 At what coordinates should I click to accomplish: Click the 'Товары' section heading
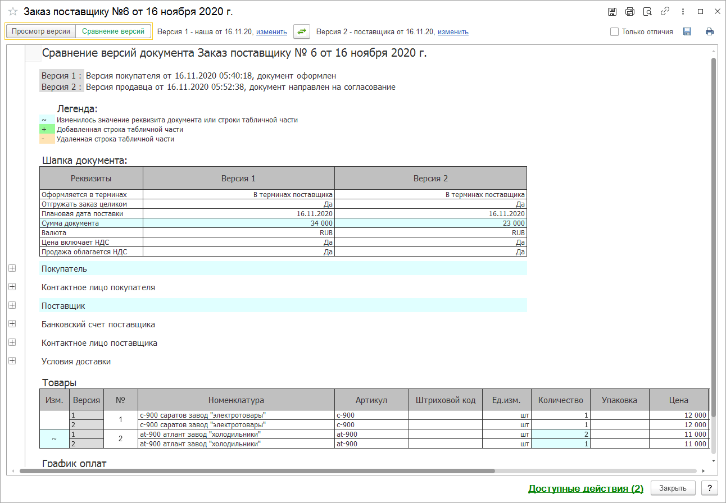(x=59, y=383)
